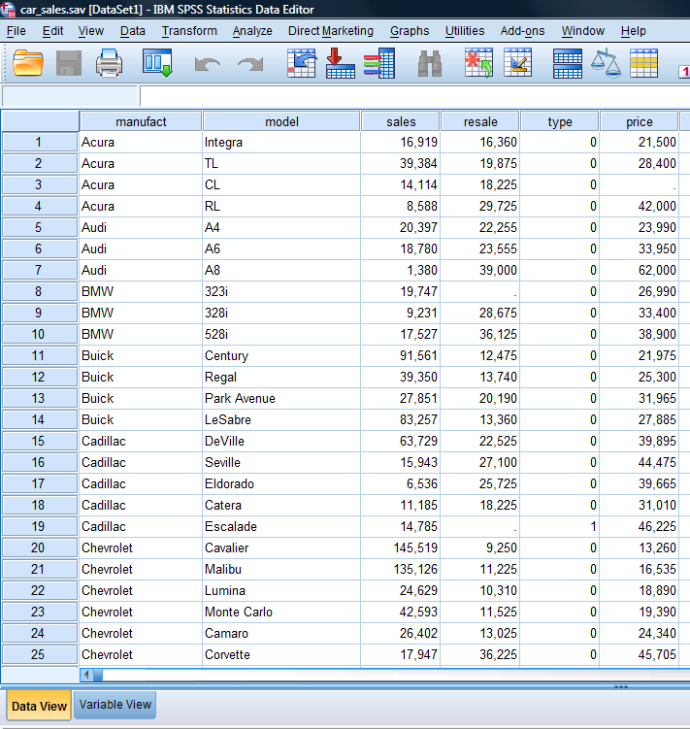Click the 'Eldorado' model cell
The height and width of the screenshot is (729, 690).
281,483
